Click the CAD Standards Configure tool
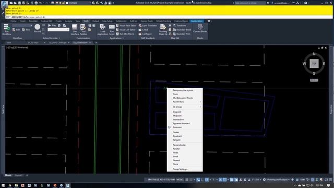 tap(145, 34)
